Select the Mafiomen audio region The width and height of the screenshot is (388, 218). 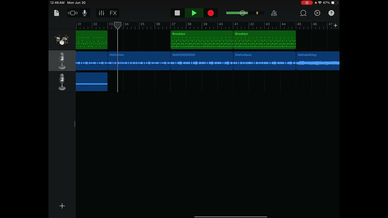[x=139, y=61]
